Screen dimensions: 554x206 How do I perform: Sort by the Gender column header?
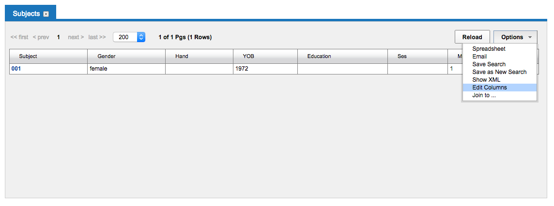107,56
